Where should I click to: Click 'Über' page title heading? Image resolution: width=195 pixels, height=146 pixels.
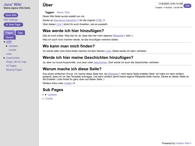(48, 5)
